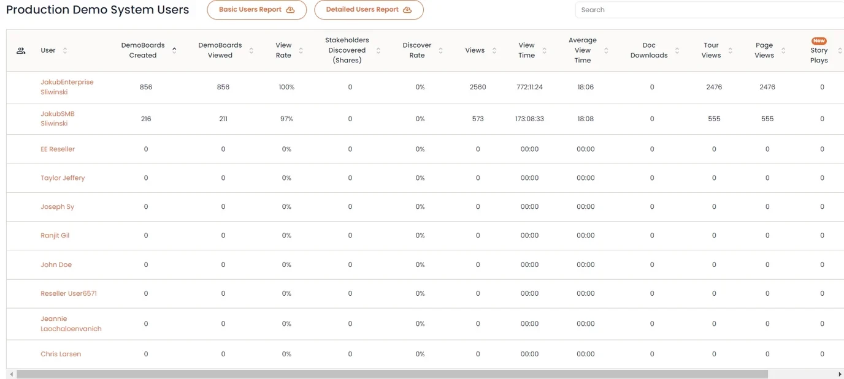Click the Tour Views sort arrows
This screenshot has height=379, width=844.
tap(730, 51)
